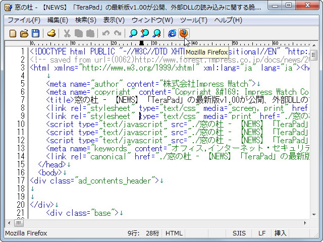Find previous with magnifier up-arrow icon
323x242 pixels.
[x=145, y=33]
